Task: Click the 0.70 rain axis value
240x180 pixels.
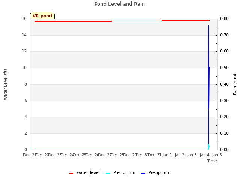Action: 224,35
